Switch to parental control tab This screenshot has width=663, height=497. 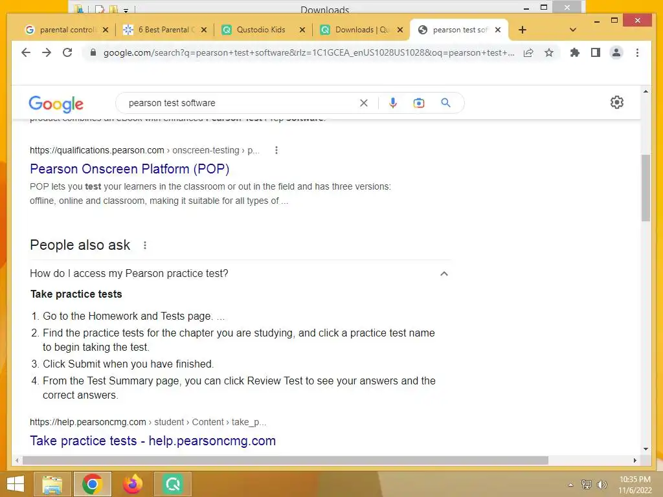(x=63, y=30)
